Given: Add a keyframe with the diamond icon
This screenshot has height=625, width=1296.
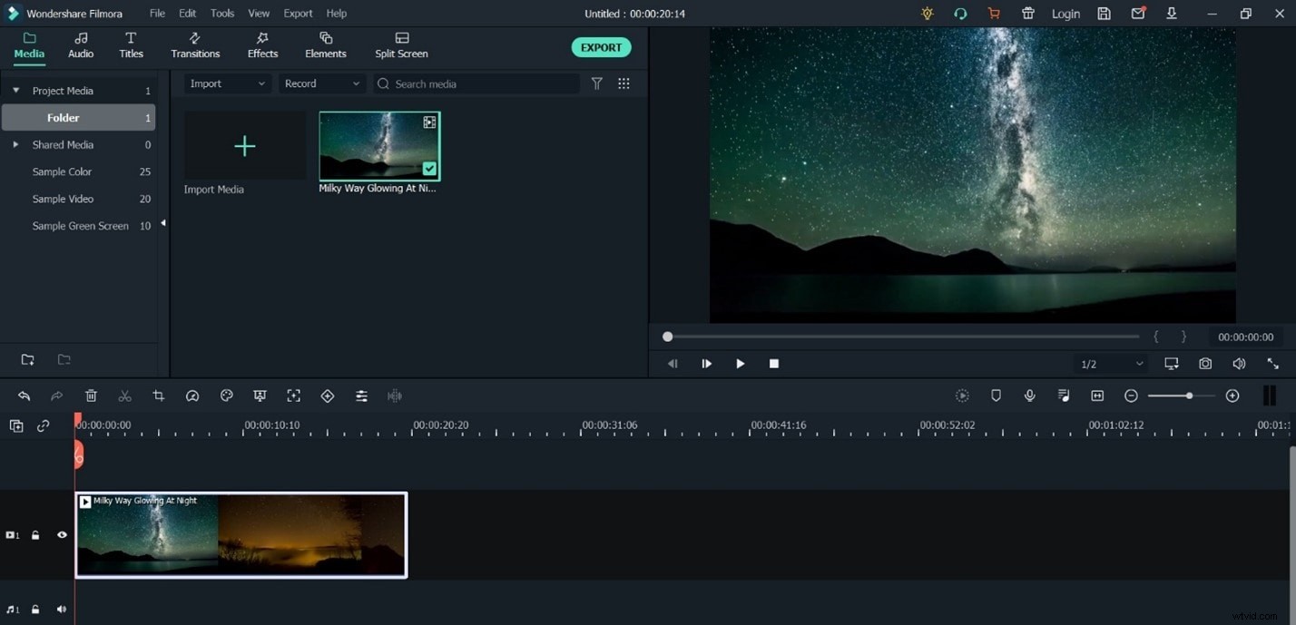Looking at the screenshot, I should click(328, 396).
